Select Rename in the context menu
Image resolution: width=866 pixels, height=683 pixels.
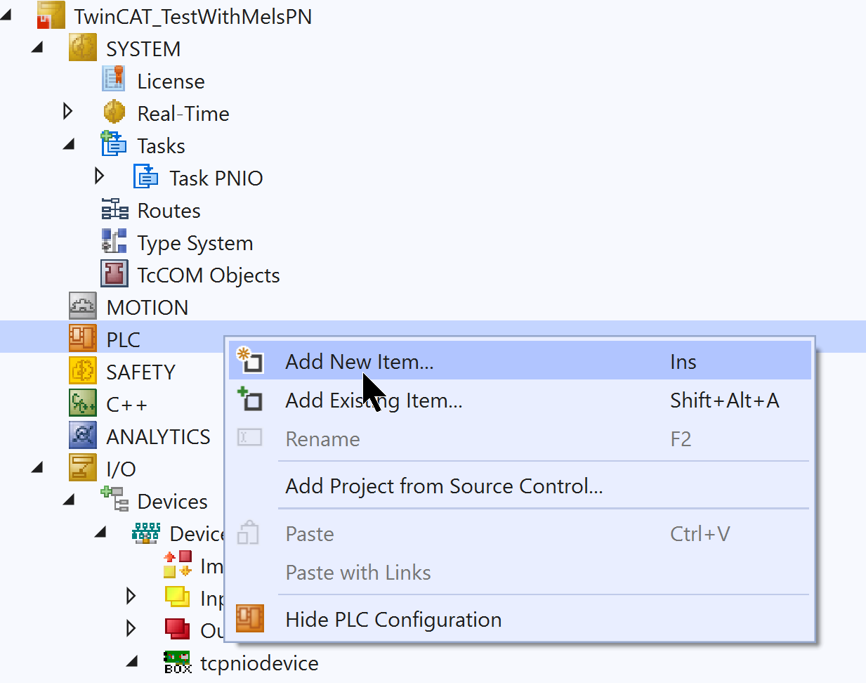pyautogui.click(x=520, y=438)
